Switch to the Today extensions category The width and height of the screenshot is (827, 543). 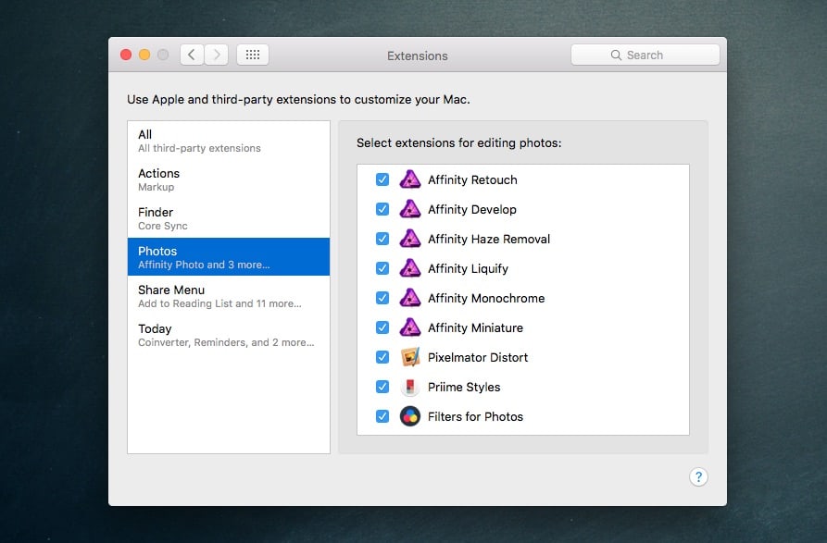tap(229, 335)
